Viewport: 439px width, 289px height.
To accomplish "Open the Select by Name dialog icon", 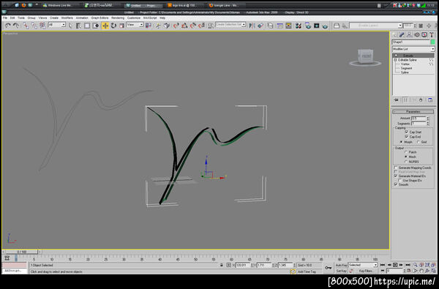I will pyautogui.click(x=79, y=26).
